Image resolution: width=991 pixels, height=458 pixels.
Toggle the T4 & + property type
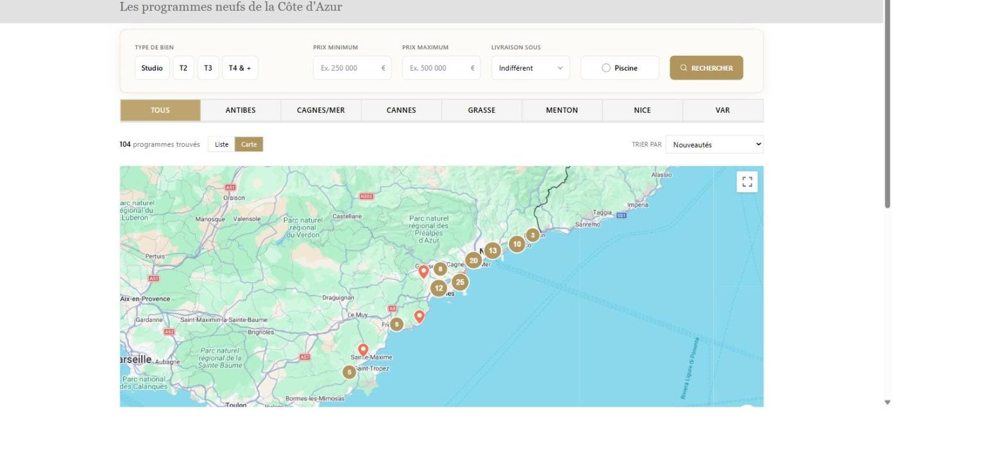(x=240, y=68)
